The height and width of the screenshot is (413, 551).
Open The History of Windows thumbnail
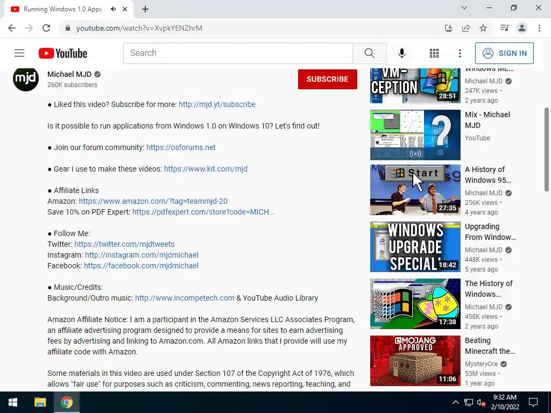415,304
